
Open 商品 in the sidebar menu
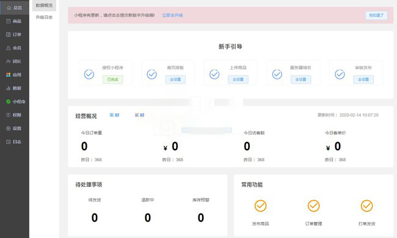15,21
